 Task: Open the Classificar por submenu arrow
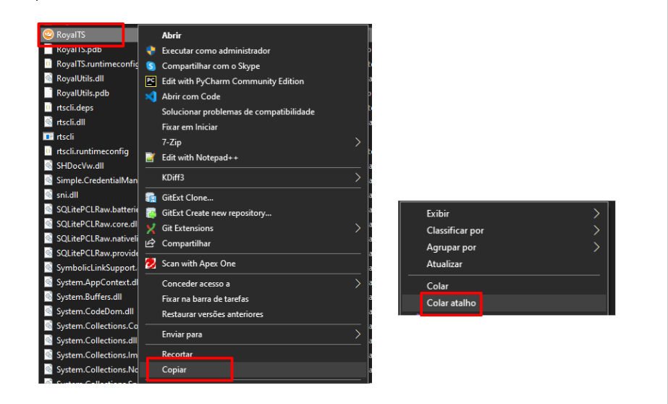(596, 230)
